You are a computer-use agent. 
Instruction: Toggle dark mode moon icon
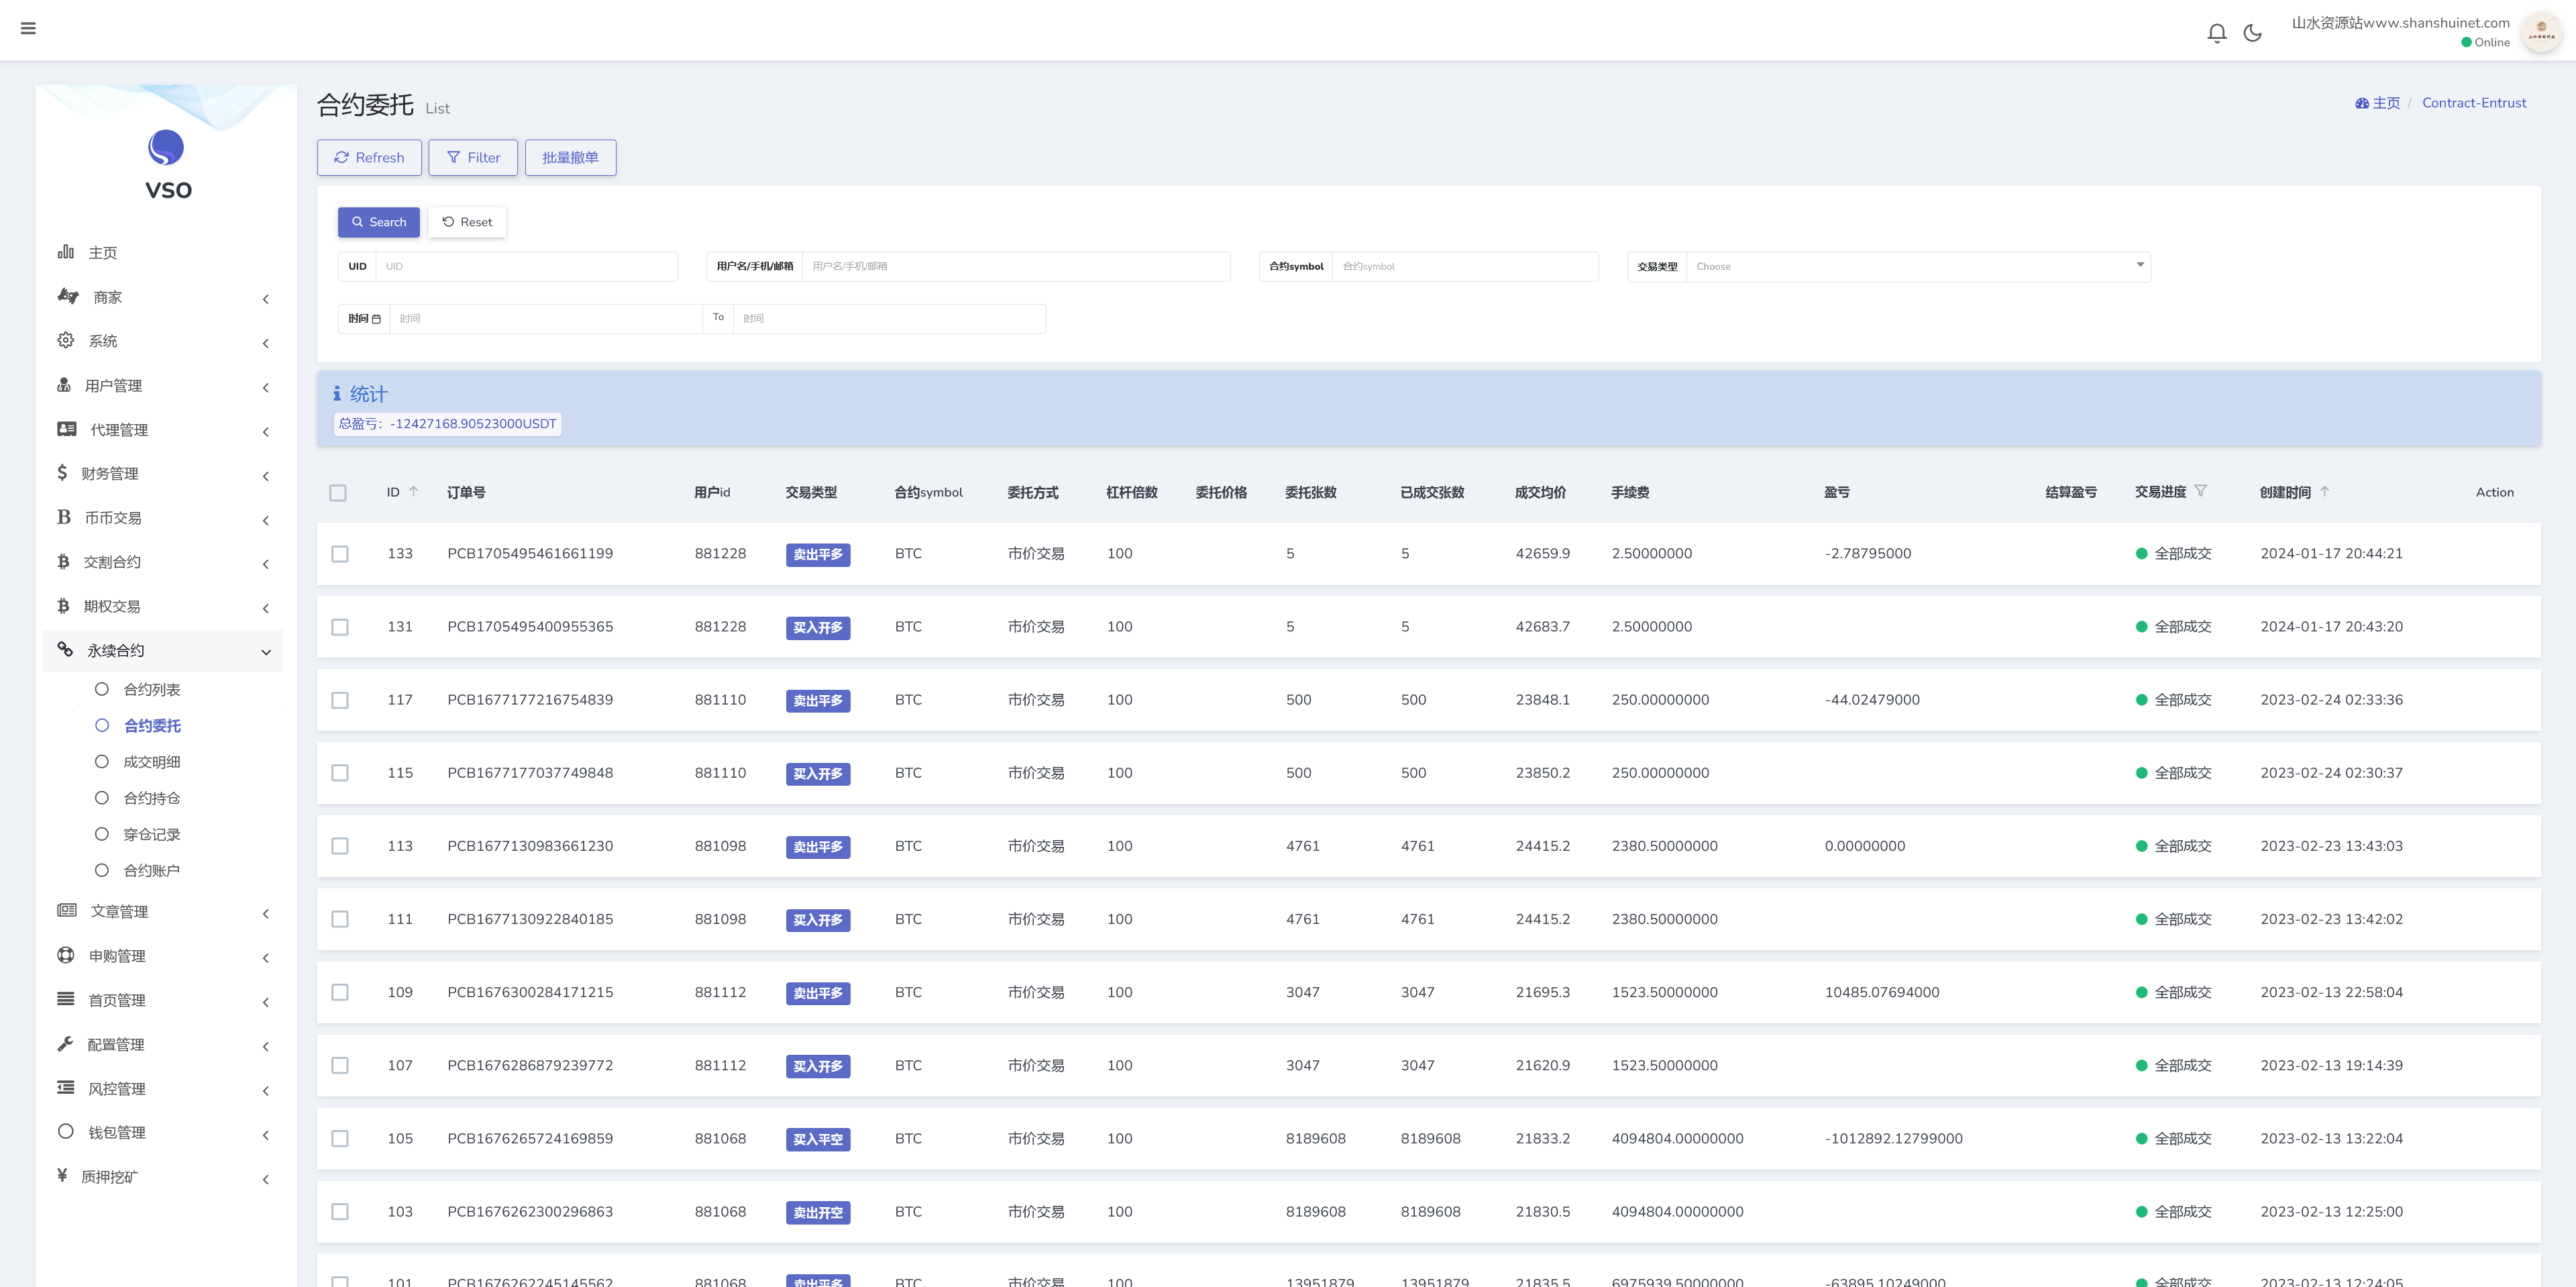[2252, 33]
